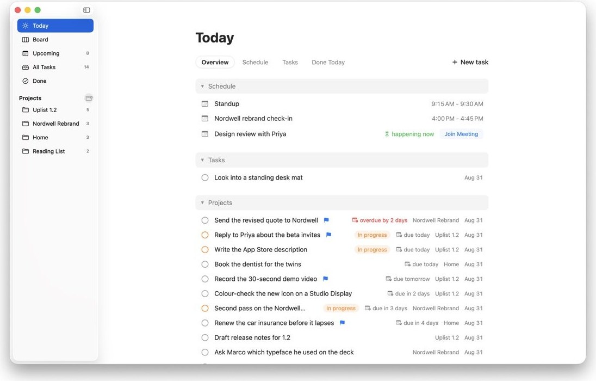Open the Design review with Priya event
Viewport: 596px width, 381px height.
click(250, 134)
